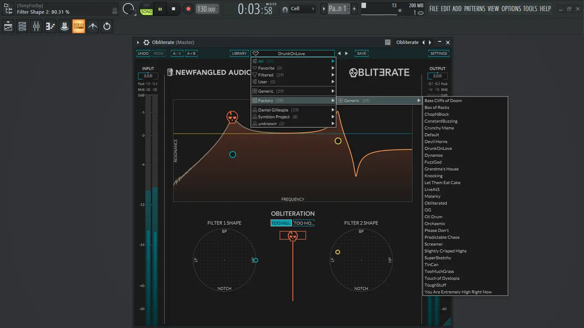The width and height of the screenshot is (584, 328).
Task: Open the EDIT menu
Action: click(445, 9)
